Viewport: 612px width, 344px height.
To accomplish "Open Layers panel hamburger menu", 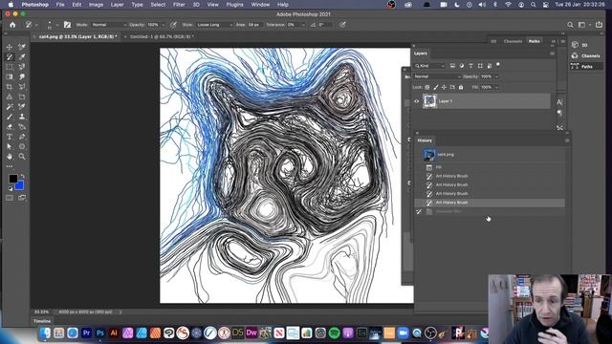I will pos(553,54).
